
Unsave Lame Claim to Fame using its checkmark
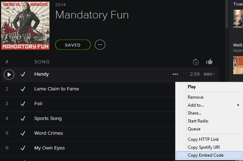tap(23, 89)
